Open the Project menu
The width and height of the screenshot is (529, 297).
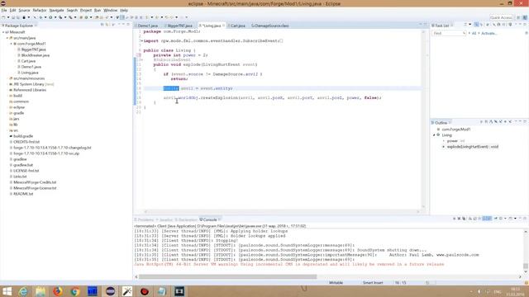(86, 11)
